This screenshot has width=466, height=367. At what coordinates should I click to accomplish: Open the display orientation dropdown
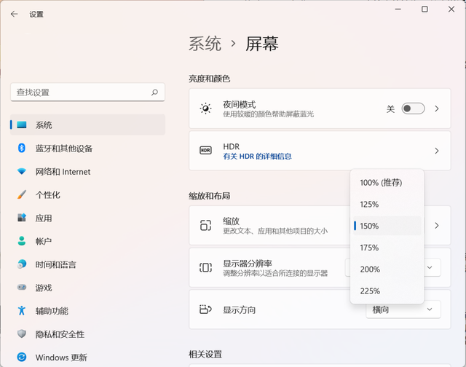[x=403, y=309]
